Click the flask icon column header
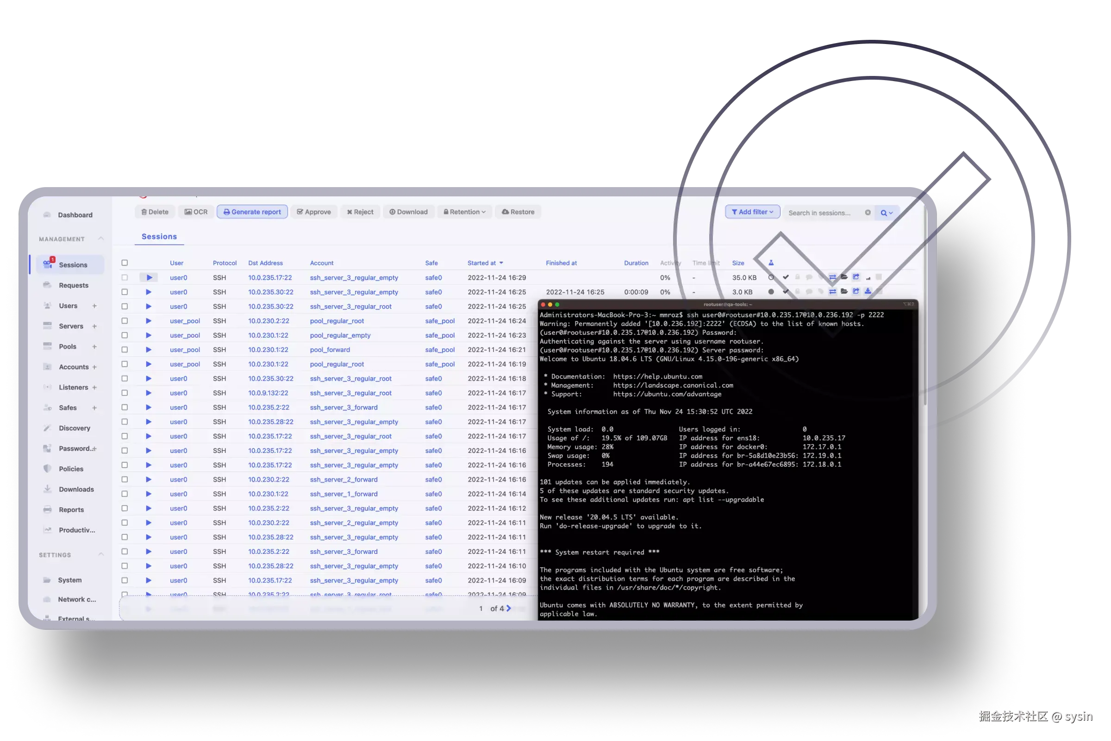The width and height of the screenshot is (1111, 741). (x=771, y=263)
